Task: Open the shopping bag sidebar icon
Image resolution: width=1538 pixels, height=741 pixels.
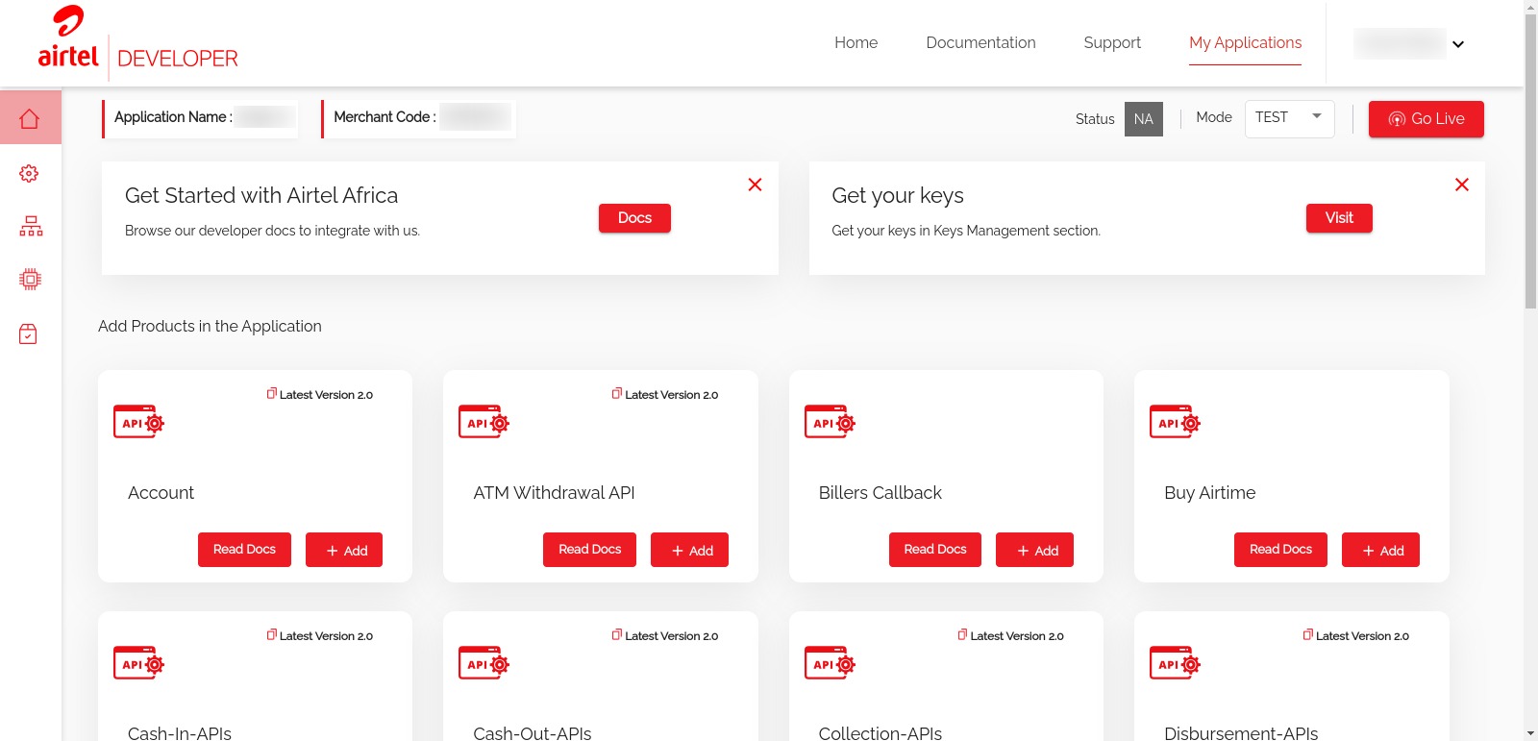Action: pos(29,333)
